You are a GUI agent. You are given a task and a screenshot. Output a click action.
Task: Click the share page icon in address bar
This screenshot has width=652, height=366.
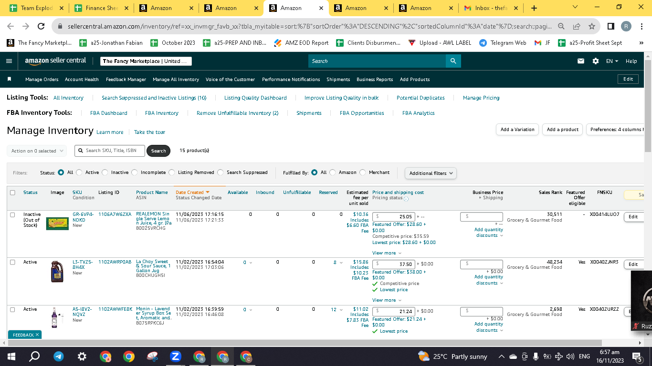577,26
